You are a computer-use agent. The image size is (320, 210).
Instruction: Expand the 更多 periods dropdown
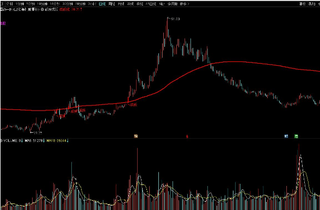184,4
